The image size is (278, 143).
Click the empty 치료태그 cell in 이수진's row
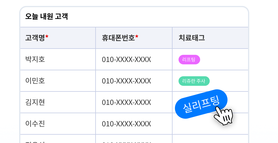[x=210, y=124]
